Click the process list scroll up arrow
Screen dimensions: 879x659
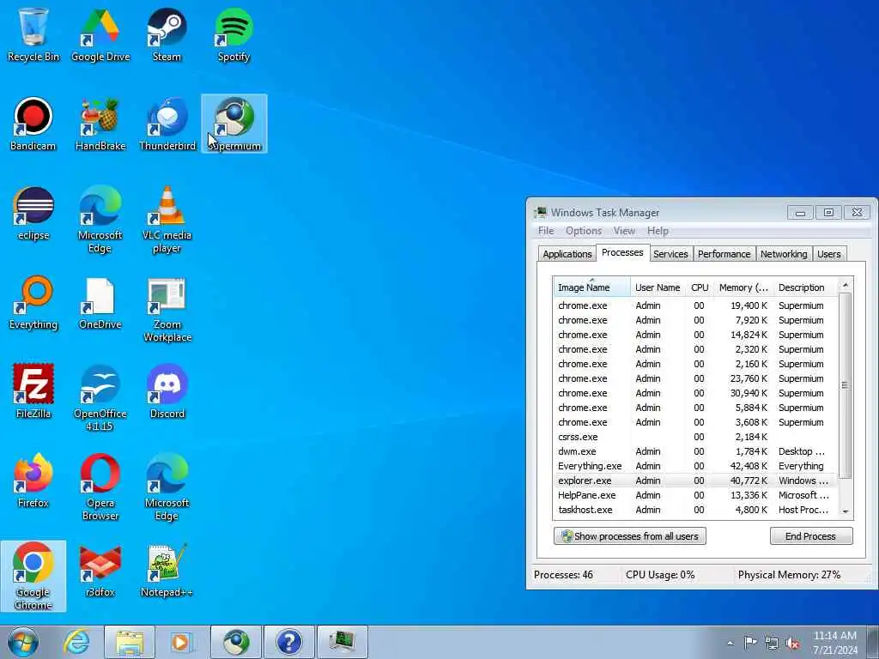(x=846, y=286)
